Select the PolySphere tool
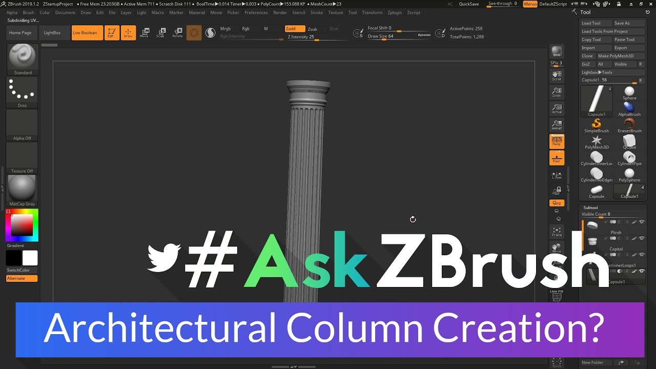 click(x=629, y=175)
